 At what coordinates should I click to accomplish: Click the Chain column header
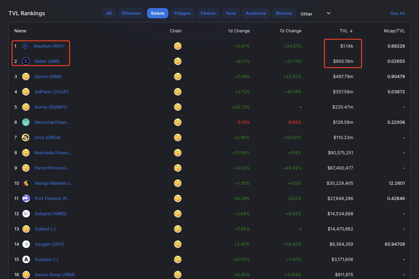(176, 31)
